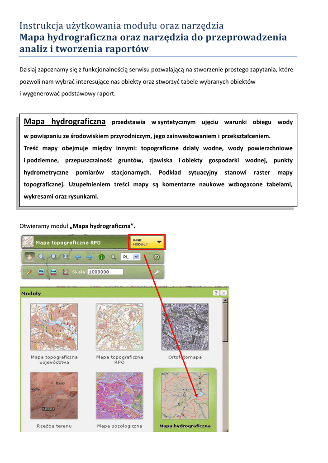Click the Skala input field
This screenshot has width=328, height=463.
coord(105,272)
